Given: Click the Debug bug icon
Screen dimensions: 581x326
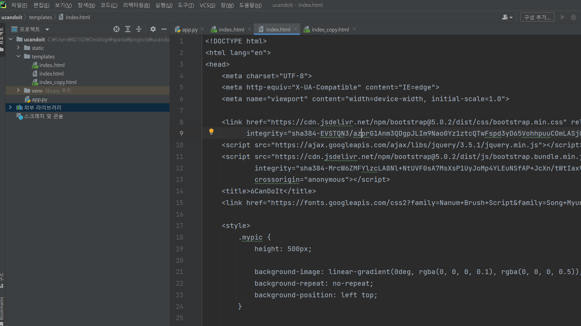Looking at the screenshot, I should (573, 17).
